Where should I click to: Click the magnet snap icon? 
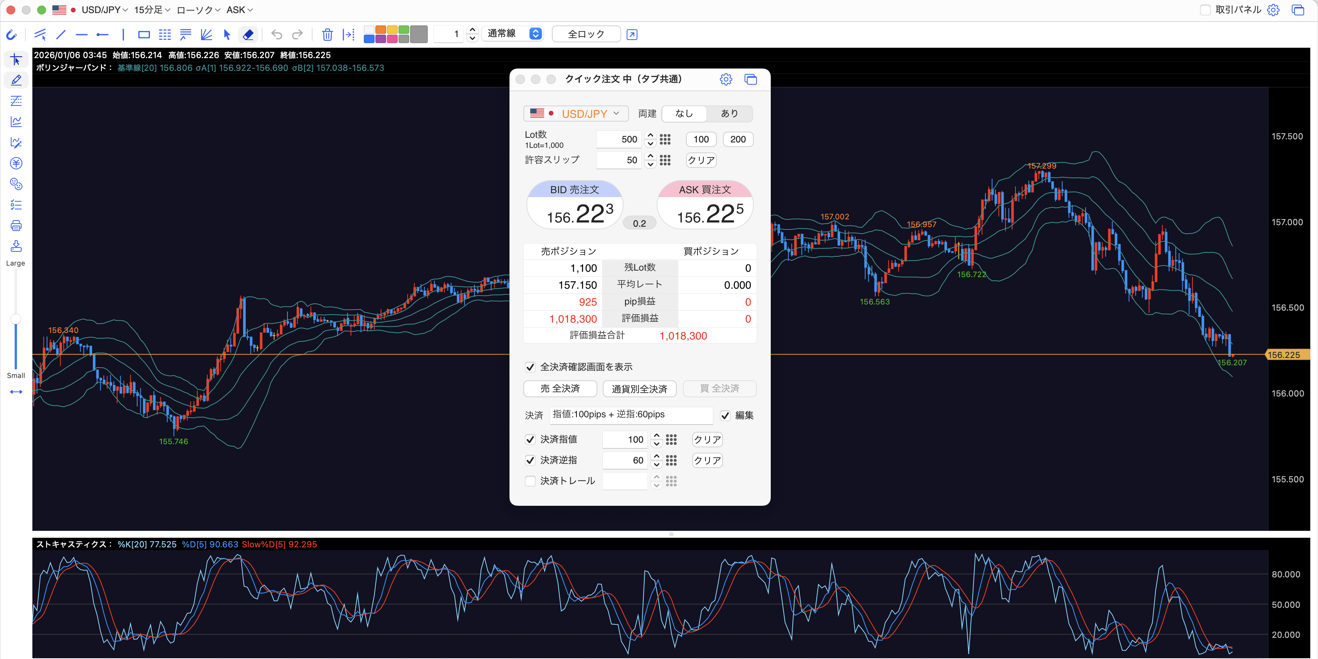tap(11, 34)
